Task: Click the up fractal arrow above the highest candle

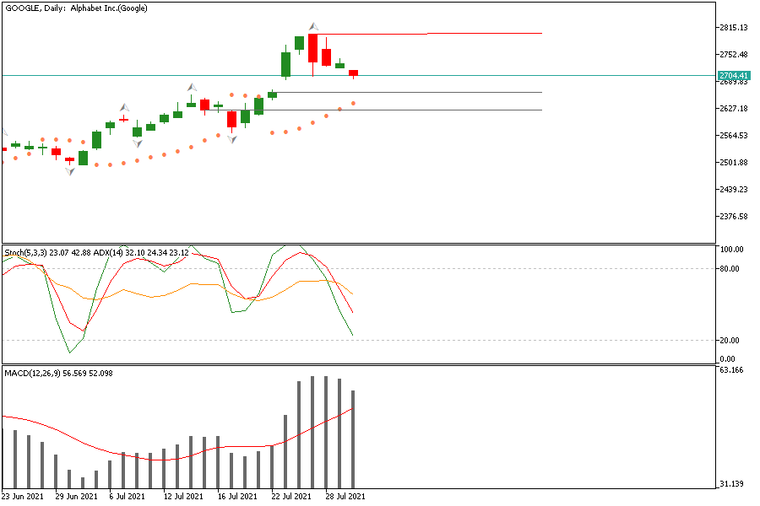Action: 314,26
